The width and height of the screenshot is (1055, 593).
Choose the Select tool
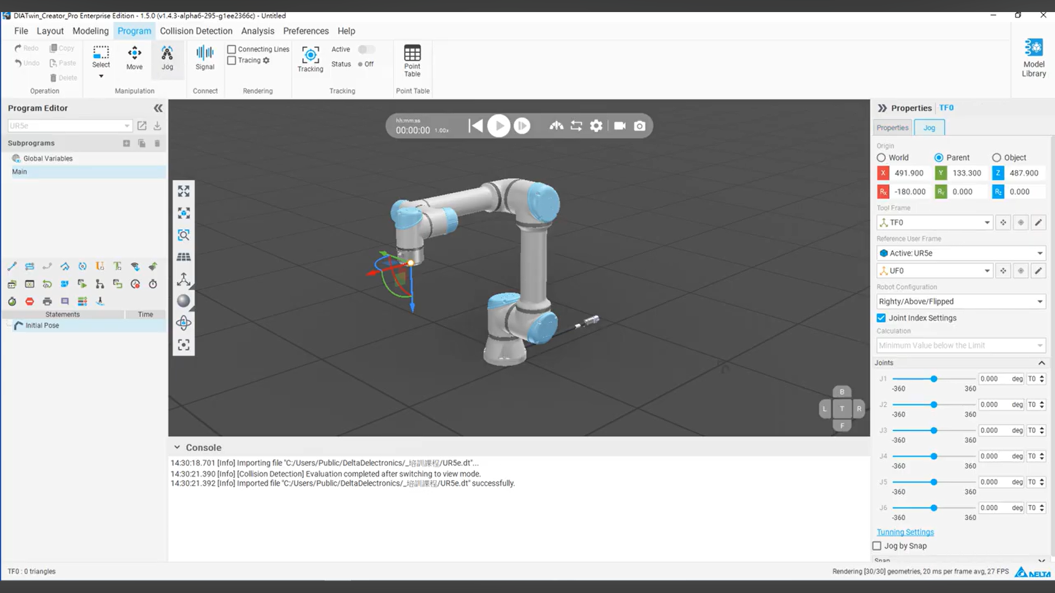point(101,57)
